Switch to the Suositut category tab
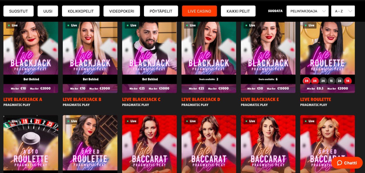 tap(19, 11)
